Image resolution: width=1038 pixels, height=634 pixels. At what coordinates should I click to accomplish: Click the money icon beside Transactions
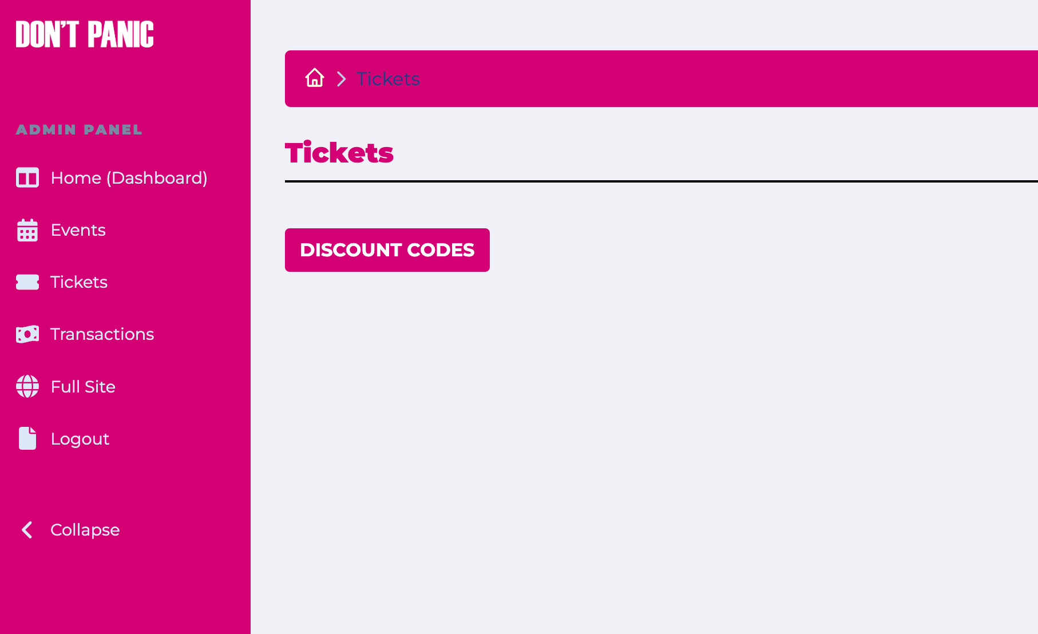click(27, 334)
